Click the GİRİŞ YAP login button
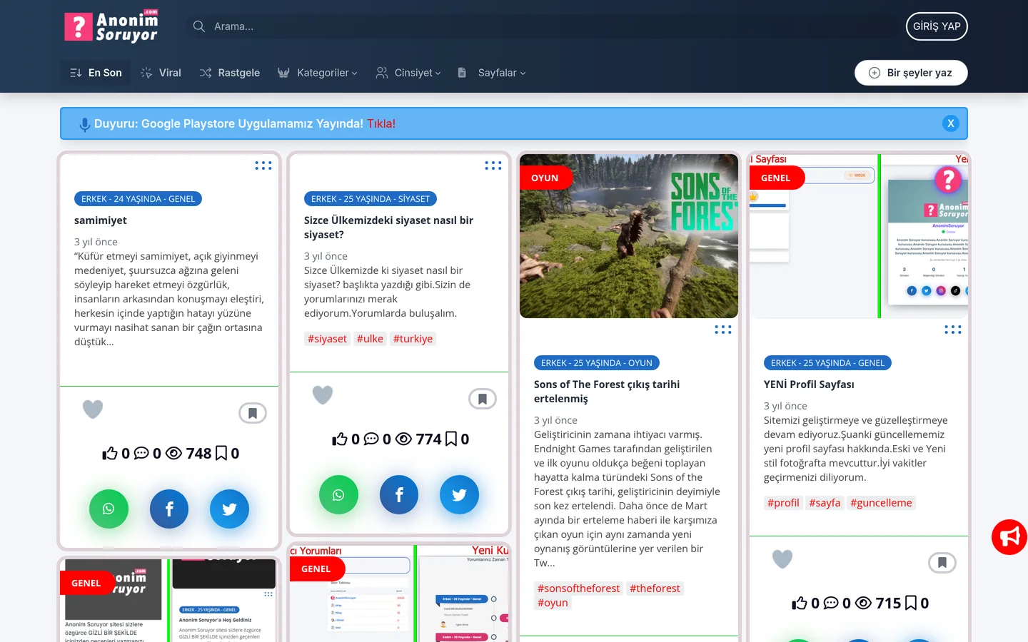The image size is (1028, 642). tap(937, 26)
